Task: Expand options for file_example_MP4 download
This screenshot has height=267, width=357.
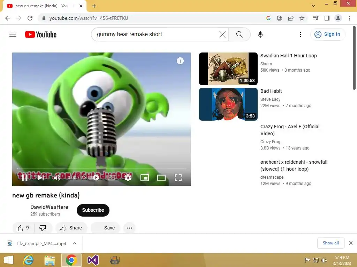Action: click(75, 243)
